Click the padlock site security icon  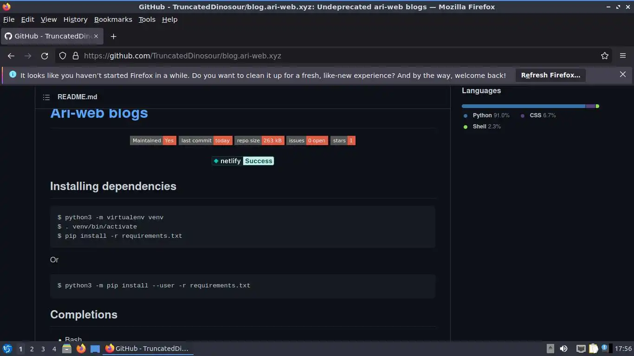[x=76, y=56]
